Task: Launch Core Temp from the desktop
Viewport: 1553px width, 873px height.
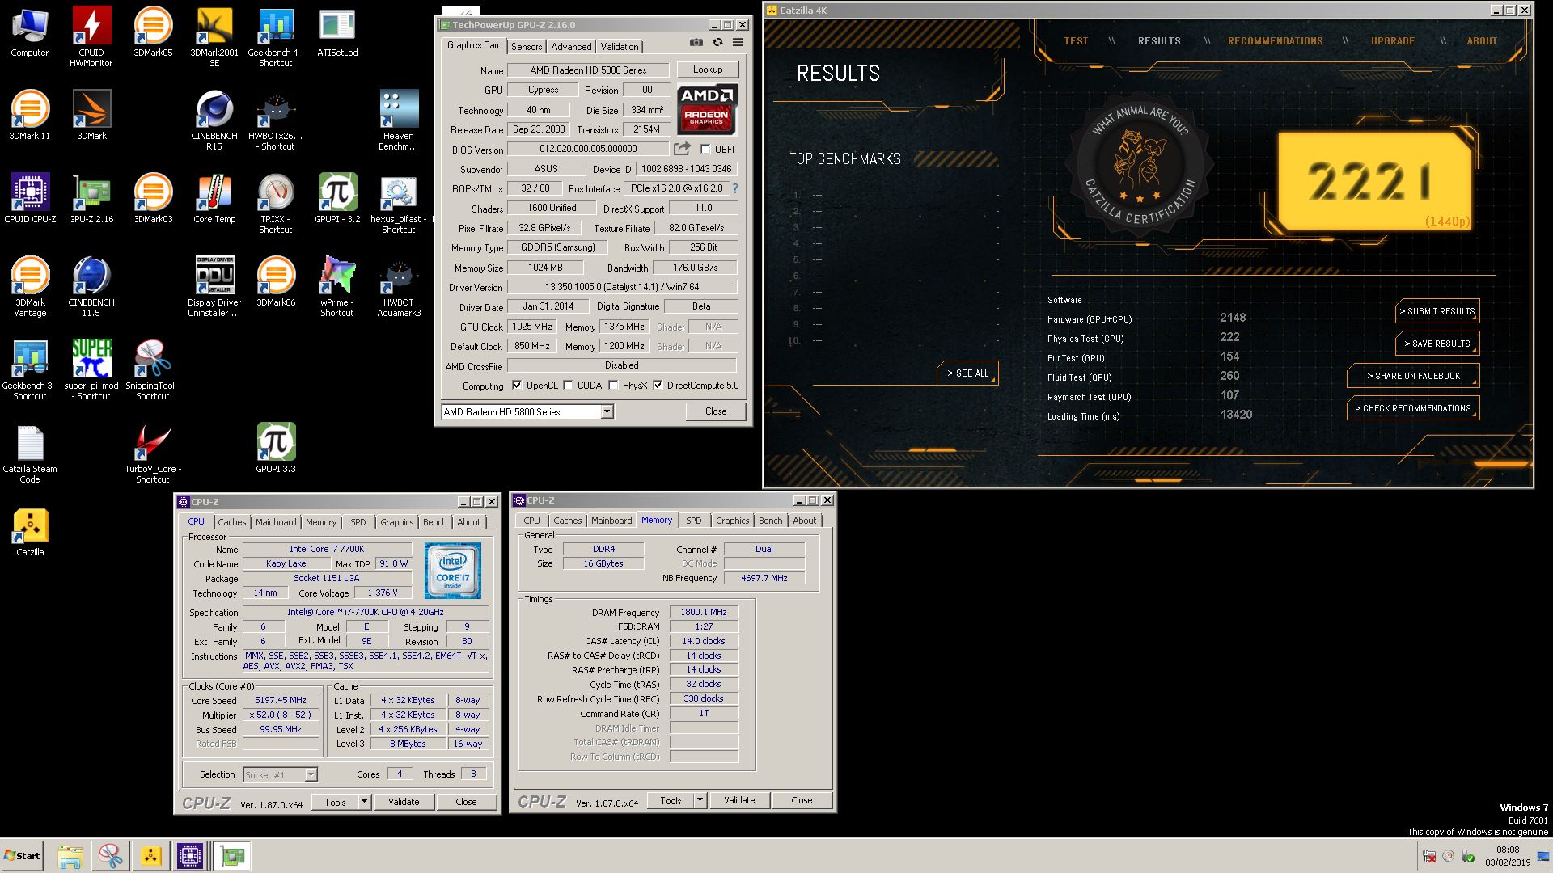Action: (x=214, y=197)
